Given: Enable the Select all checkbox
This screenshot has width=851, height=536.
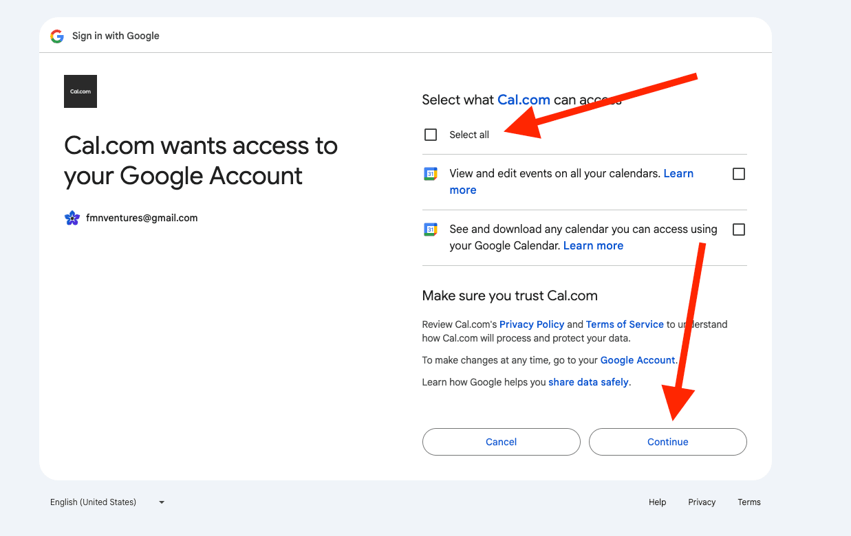Looking at the screenshot, I should [x=430, y=134].
